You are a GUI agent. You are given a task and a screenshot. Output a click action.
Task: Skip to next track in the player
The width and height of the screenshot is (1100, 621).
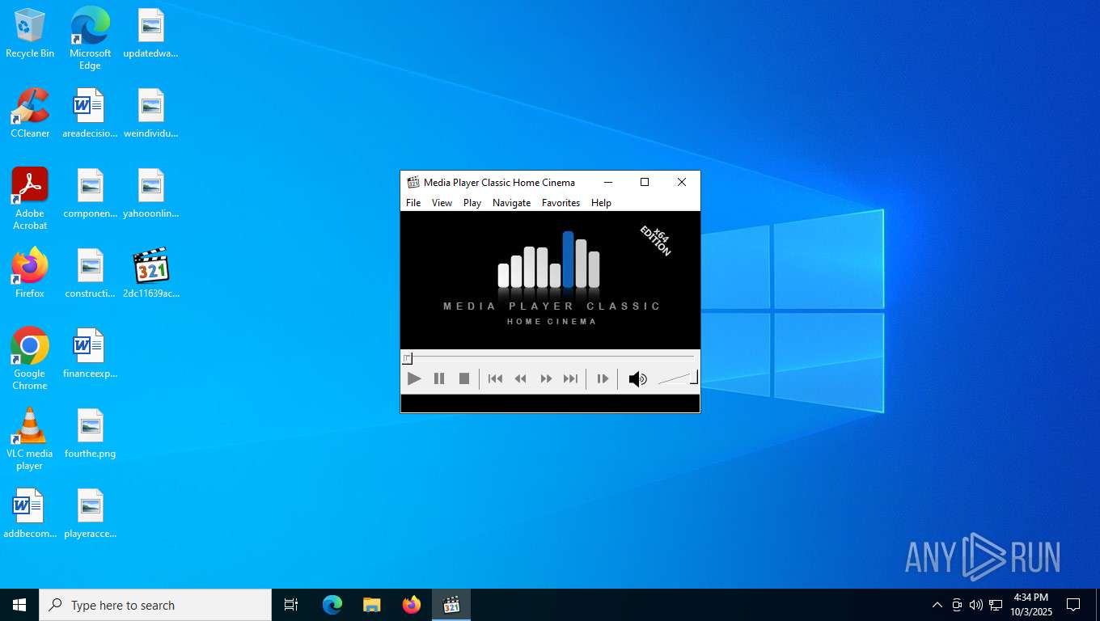[571, 378]
